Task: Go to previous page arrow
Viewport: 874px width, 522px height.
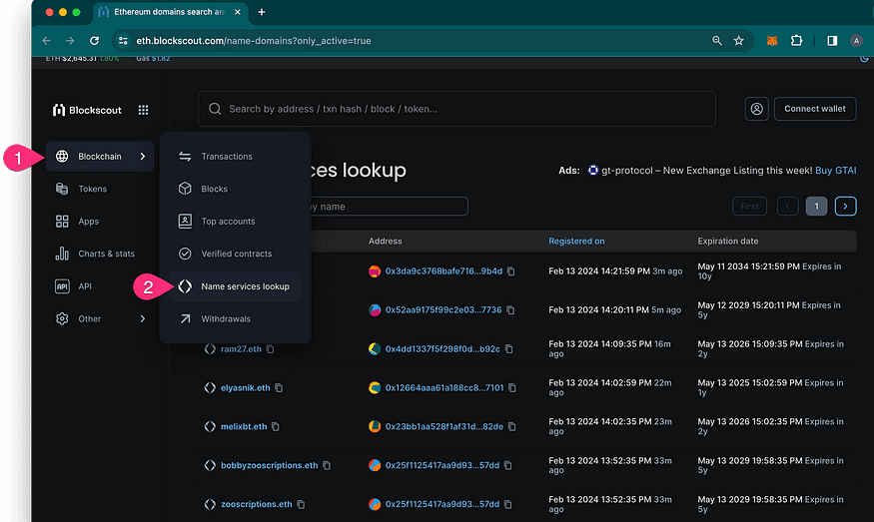Action: coord(788,207)
